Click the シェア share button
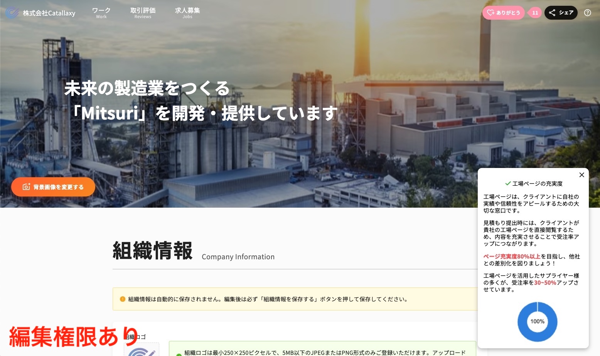The width and height of the screenshot is (600, 356). tap(561, 13)
